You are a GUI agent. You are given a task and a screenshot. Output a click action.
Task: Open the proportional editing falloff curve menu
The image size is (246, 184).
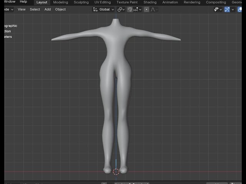point(154,10)
